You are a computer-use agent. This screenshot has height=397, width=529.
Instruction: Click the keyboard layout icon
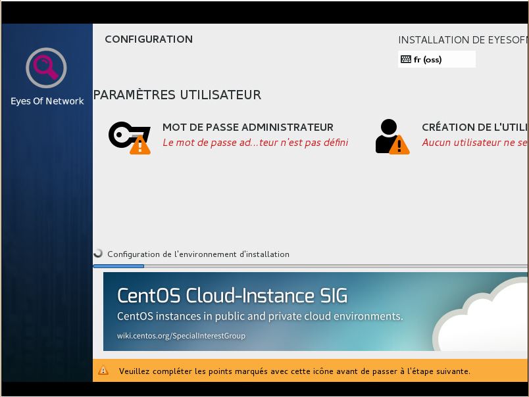[x=405, y=59]
